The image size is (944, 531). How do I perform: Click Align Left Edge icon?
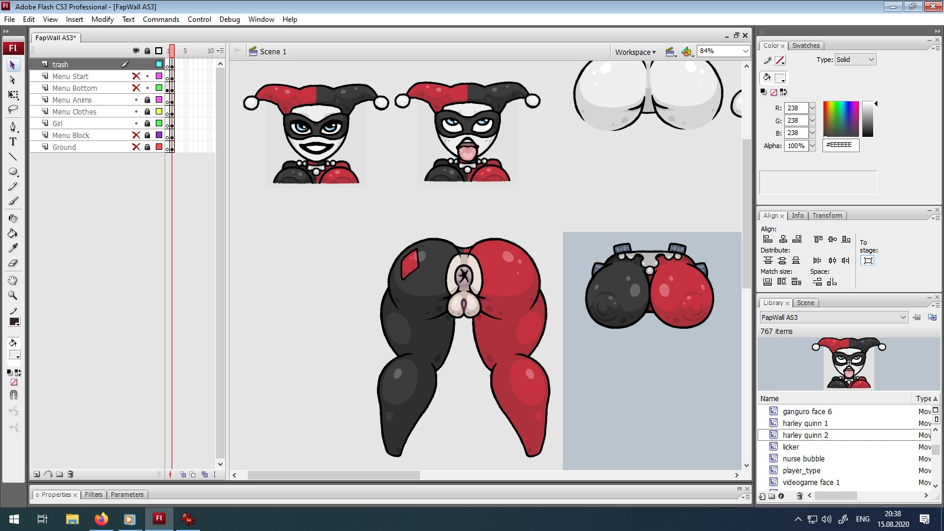768,239
